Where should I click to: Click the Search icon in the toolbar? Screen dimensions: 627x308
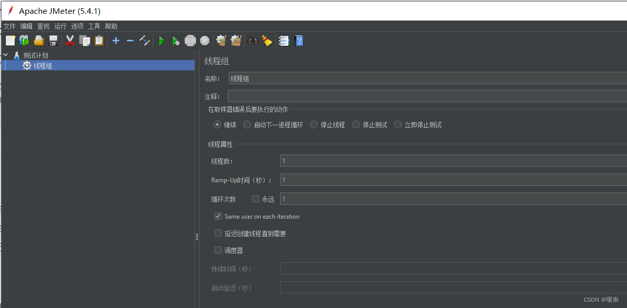[x=252, y=41]
